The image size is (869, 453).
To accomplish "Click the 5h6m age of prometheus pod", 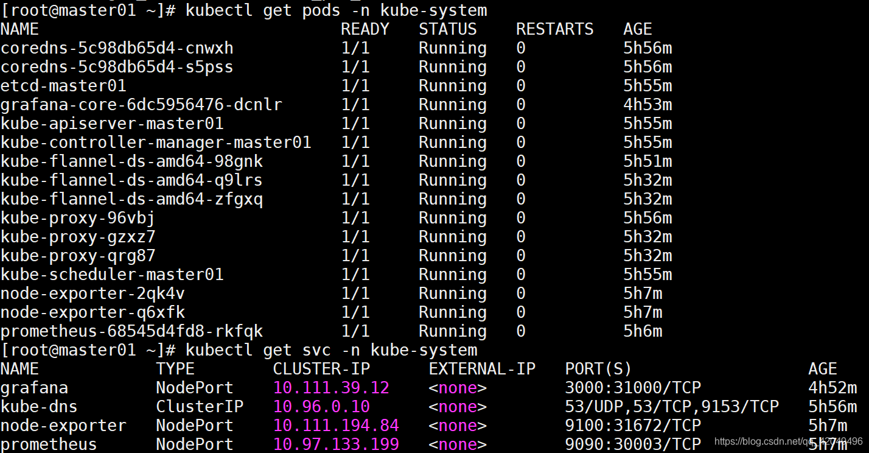I will 643,331.
